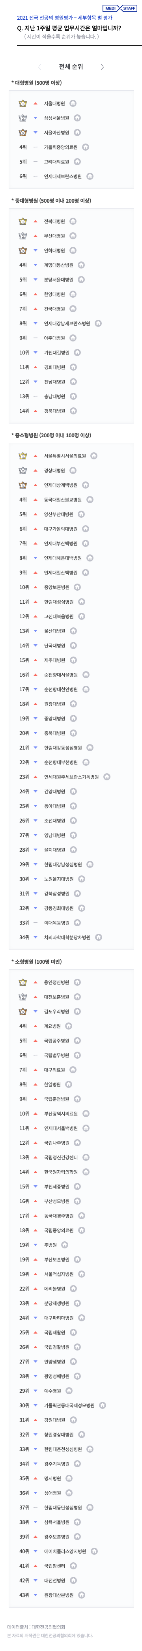Image resolution: width=142 pixels, height=1651 pixels.
Task: Open home icon beside 경북대병원
Action: 73,411
